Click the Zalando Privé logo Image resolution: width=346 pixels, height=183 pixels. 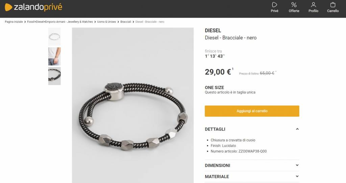[x=33, y=7]
